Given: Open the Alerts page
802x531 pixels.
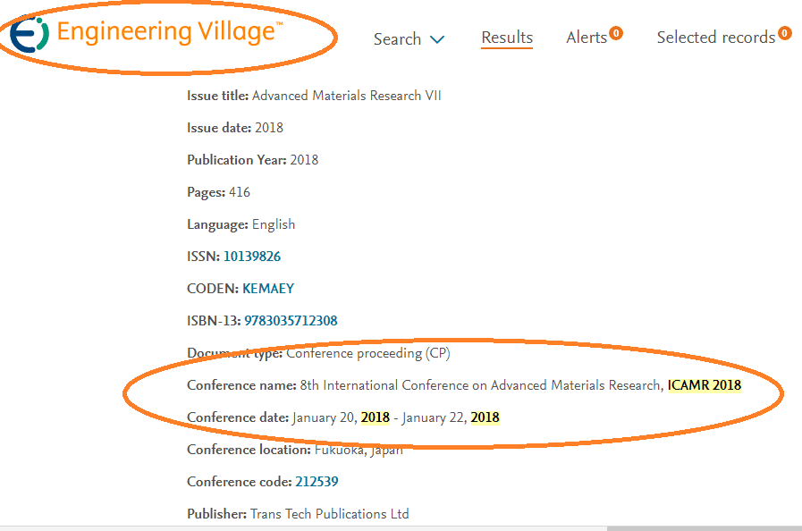Looking at the screenshot, I should pyautogui.click(x=587, y=38).
